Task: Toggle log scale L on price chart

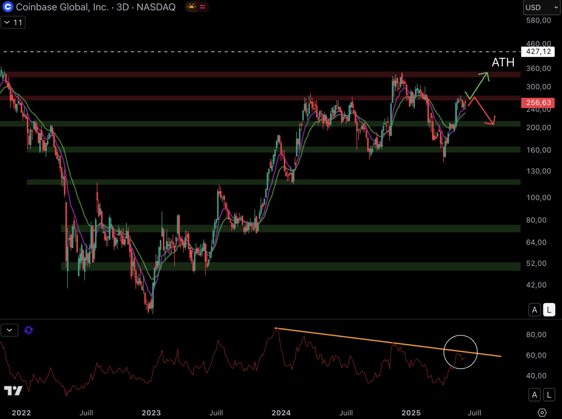Action: [x=549, y=310]
